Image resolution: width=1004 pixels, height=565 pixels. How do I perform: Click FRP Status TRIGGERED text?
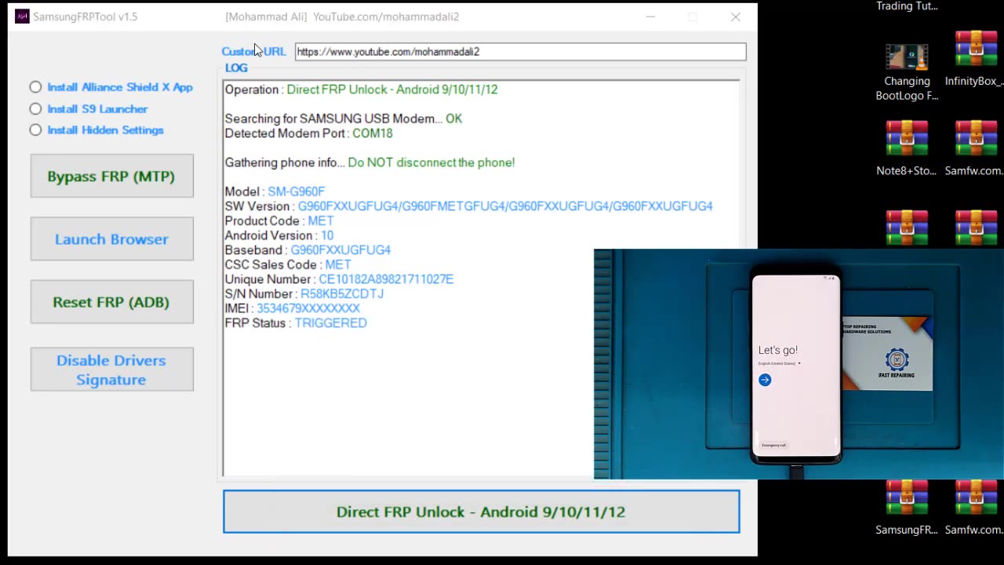(x=330, y=323)
